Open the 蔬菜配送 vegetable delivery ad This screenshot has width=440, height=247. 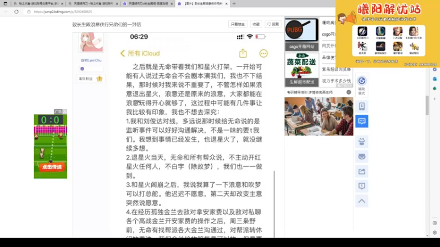(x=301, y=65)
